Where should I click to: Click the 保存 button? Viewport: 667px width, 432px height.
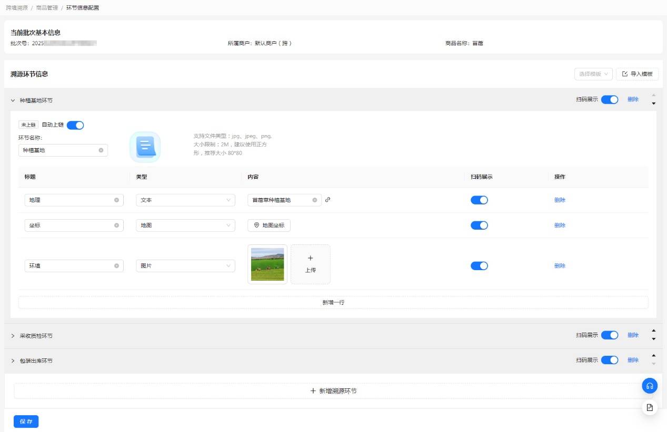[x=26, y=421]
